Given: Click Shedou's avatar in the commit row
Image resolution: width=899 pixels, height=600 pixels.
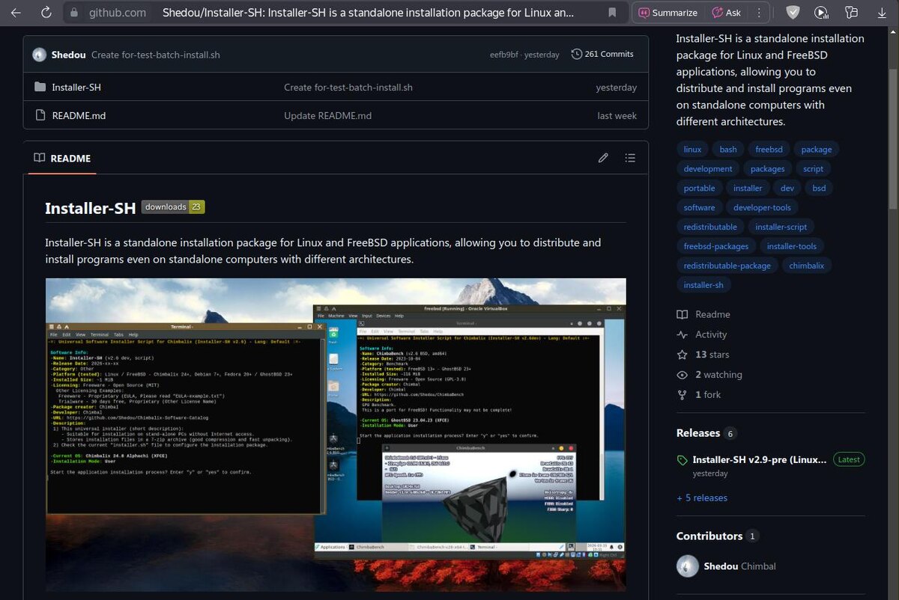Looking at the screenshot, I should point(39,55).
